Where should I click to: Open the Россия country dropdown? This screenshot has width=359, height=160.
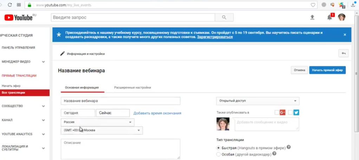pyautogui.click(x=97, y=122)
